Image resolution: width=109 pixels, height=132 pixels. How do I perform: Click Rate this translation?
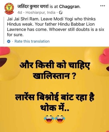(32, 41)
